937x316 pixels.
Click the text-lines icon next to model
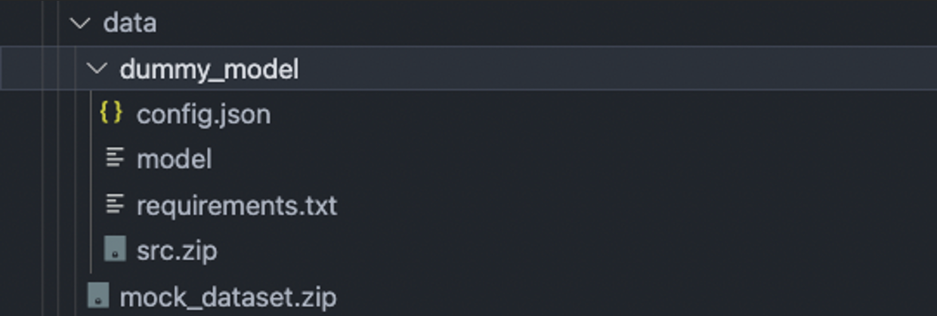pos(115,159)
